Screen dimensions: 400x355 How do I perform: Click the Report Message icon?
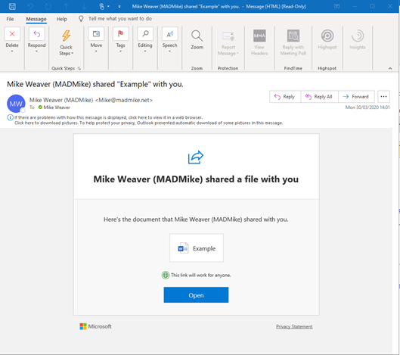228,36
